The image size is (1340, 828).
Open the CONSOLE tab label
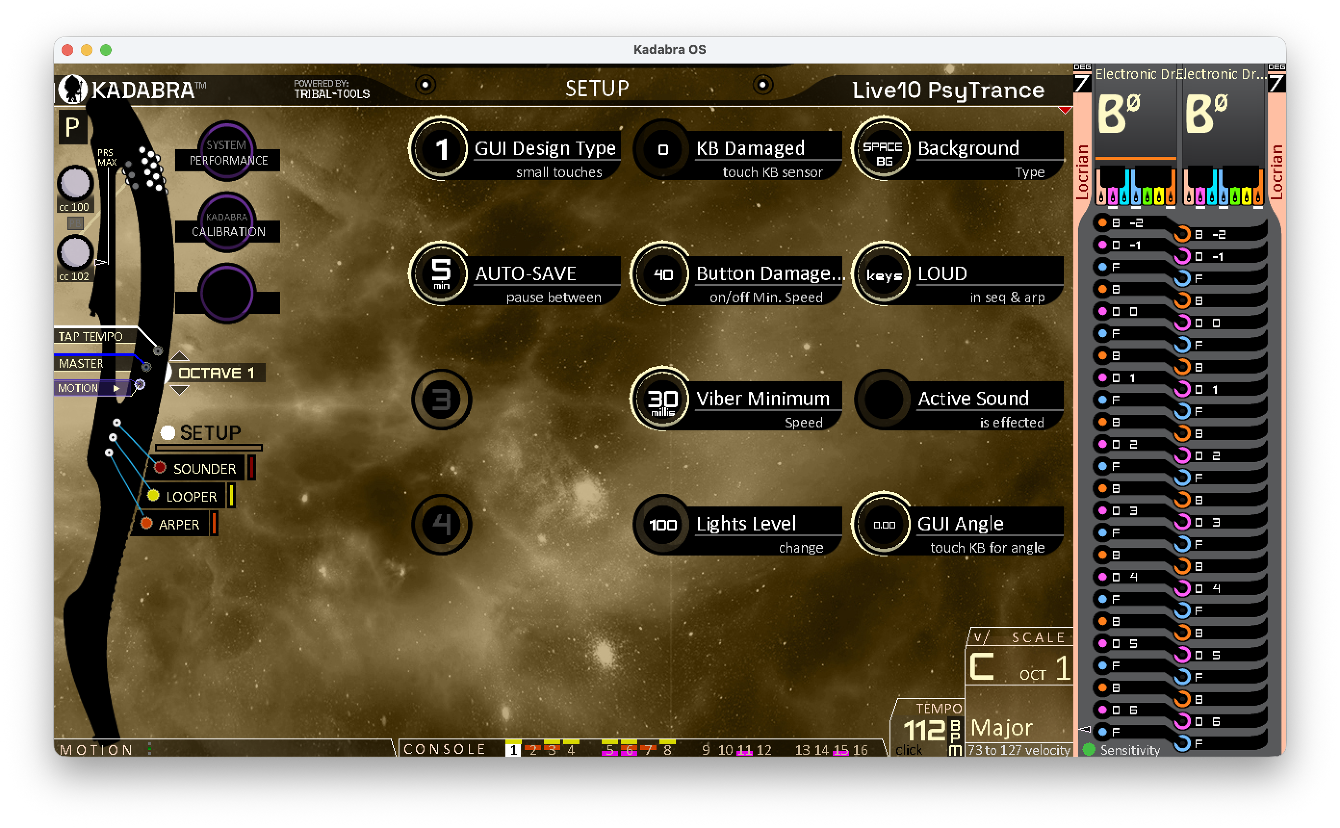point(444,749)
